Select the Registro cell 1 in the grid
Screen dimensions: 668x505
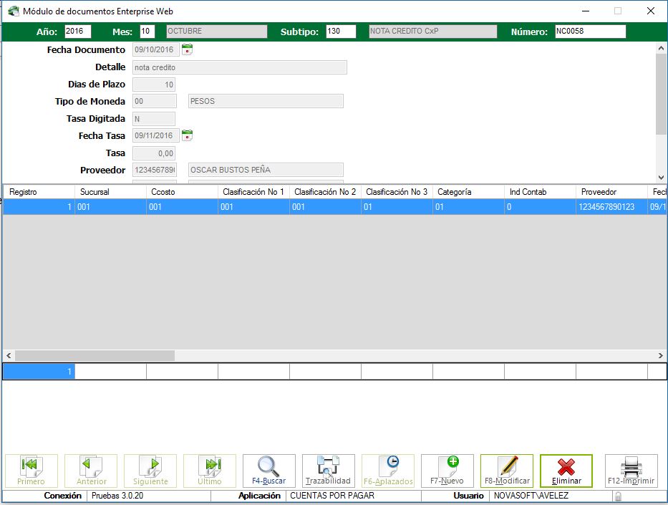coord(39,207)
